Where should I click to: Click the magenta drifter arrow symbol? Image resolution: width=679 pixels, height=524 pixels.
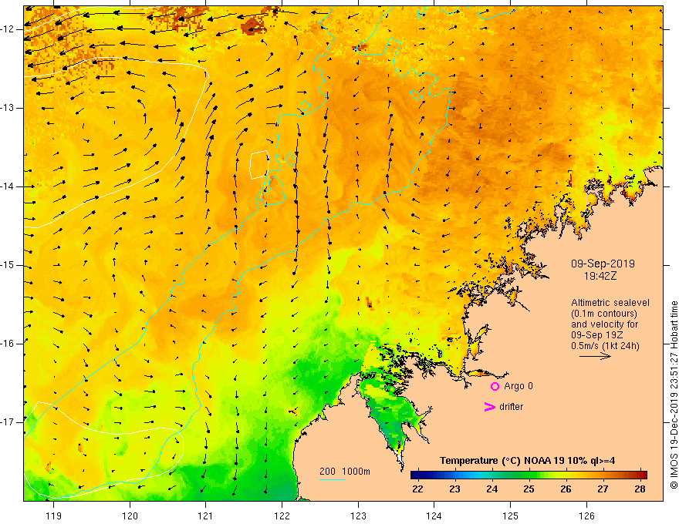(490, 407)
